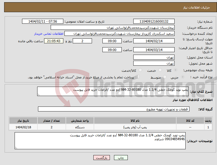Click the quantity cell in the پمپ آب row
Screen dimensions: 217x165
(x=51, y=127)
